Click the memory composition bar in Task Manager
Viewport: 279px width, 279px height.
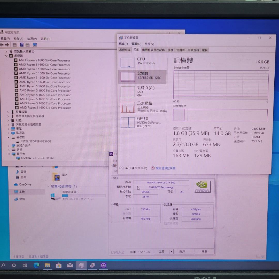tap(220, 115)
